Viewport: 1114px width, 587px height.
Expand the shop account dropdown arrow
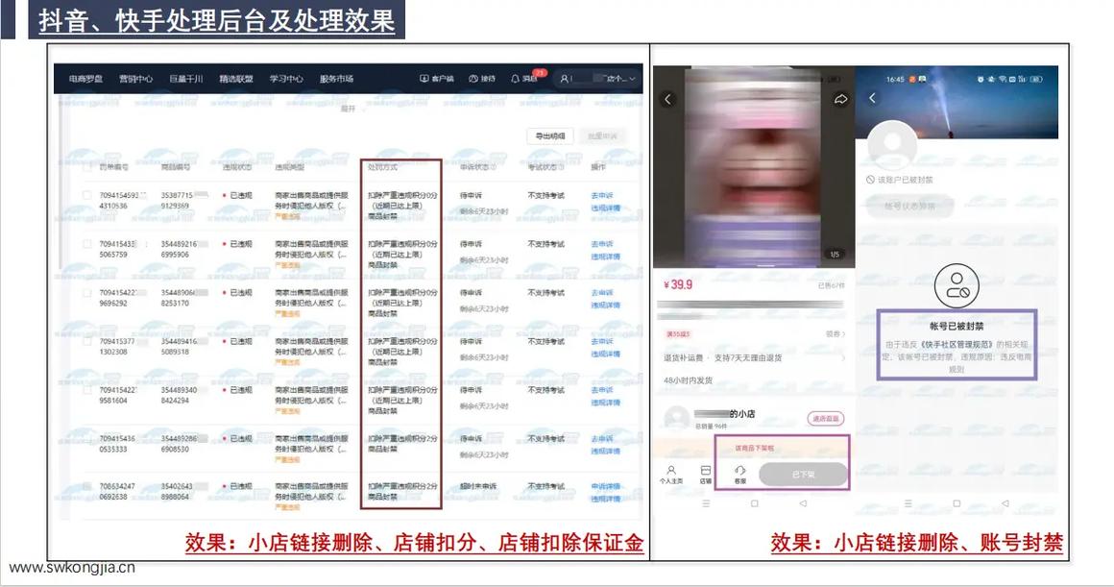[x=632, y=79]
